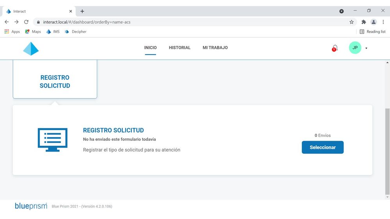Image resolution: width=390 pixels, height=219 pixels.
Task: Select the Interact browser tab
Action: (39, 11)
